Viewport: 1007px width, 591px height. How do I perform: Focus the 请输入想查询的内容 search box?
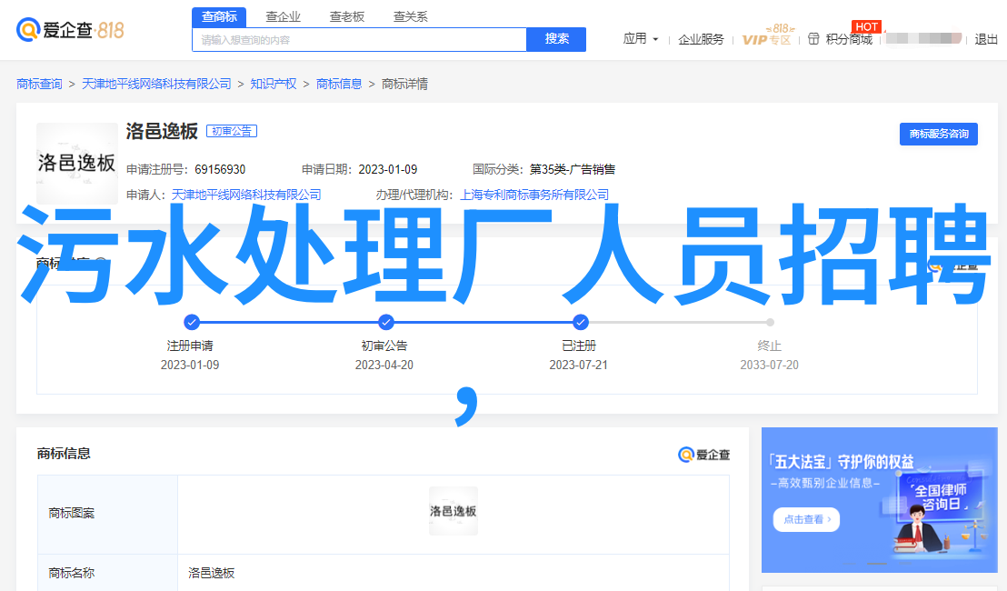coord(360,40)
